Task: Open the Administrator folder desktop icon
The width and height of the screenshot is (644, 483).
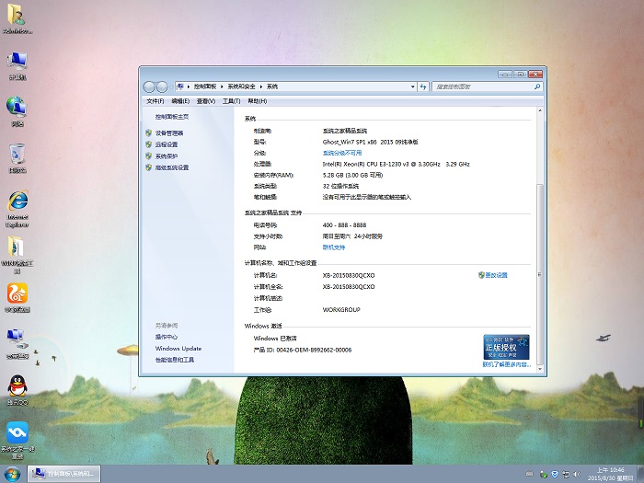Action: coord(17,19)
